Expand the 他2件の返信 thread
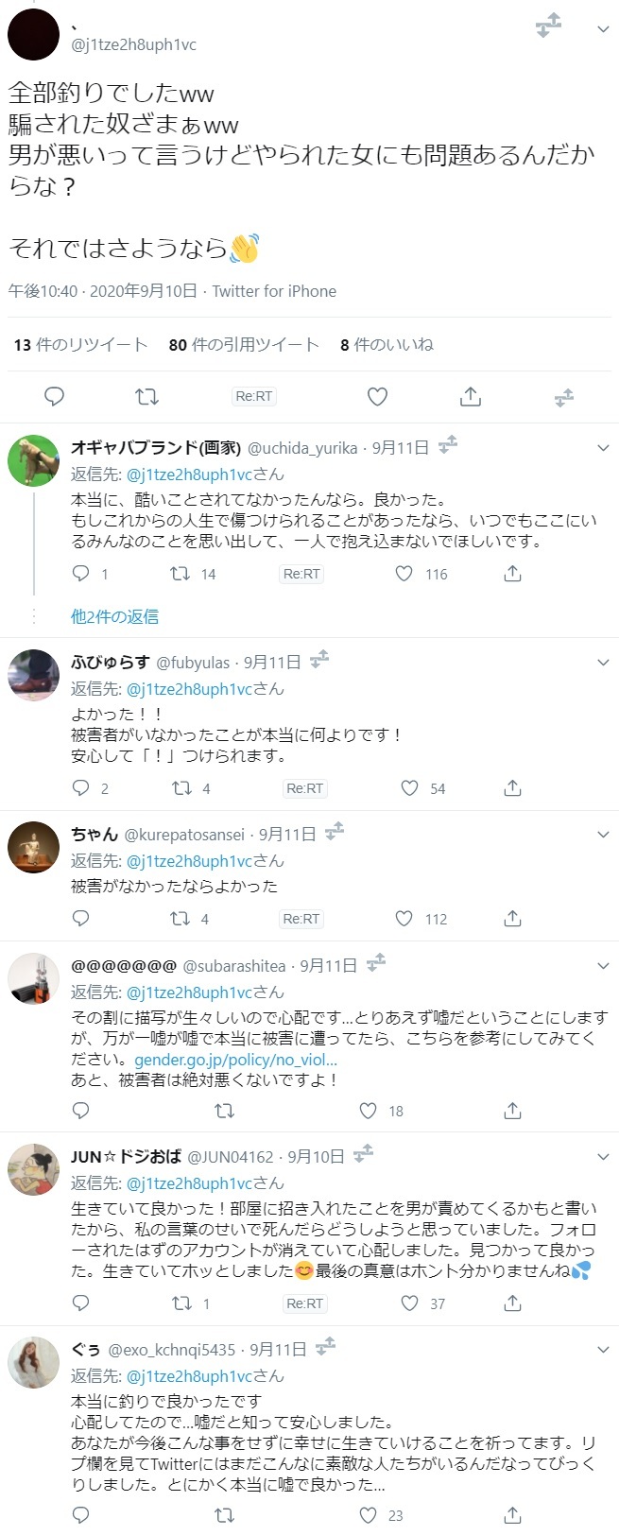619x1536 pixels. (114, 616)
